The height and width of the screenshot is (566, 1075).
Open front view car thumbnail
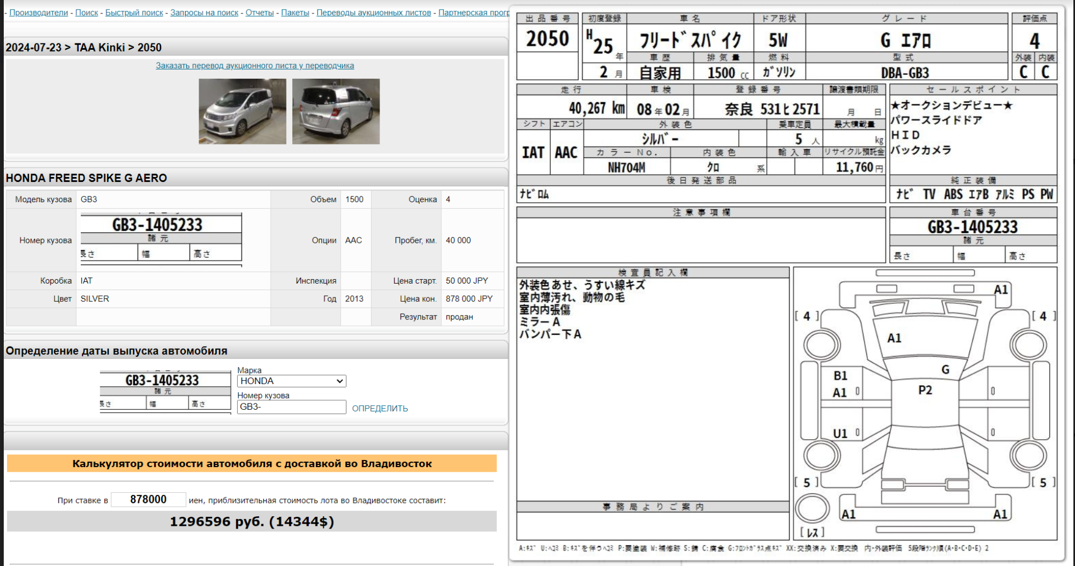coord(243,111)
